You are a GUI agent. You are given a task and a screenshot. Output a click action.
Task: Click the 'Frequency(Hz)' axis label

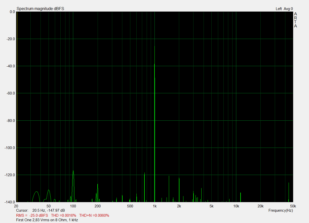[281, 210]
